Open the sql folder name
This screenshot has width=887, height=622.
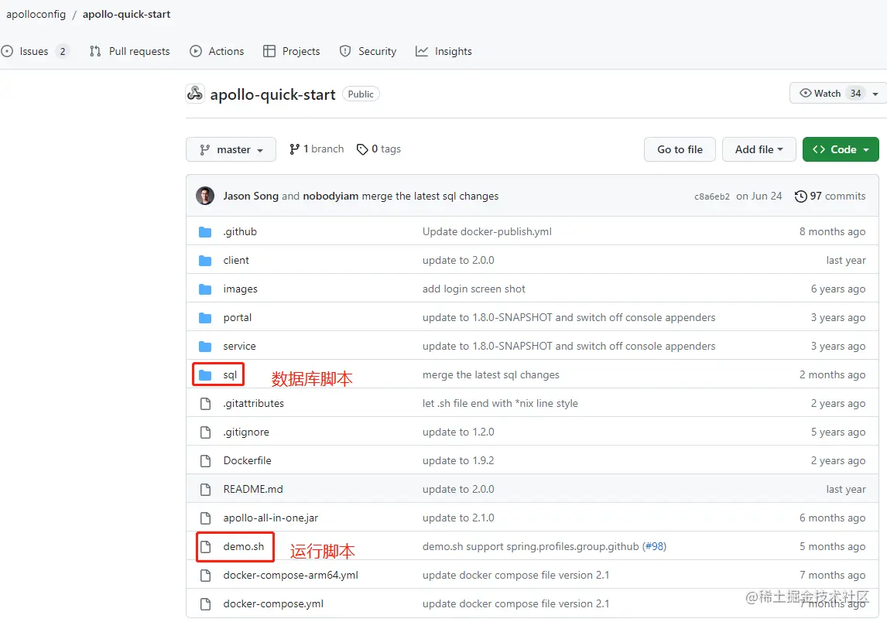(230, 375)
